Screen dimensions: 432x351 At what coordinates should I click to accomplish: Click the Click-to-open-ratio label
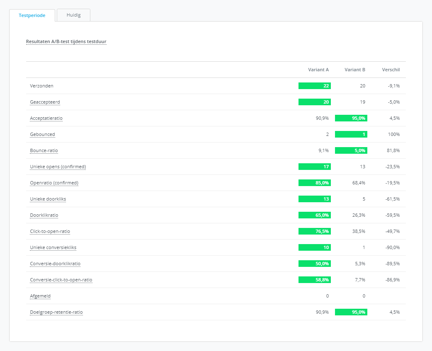[x=53, y=231]
